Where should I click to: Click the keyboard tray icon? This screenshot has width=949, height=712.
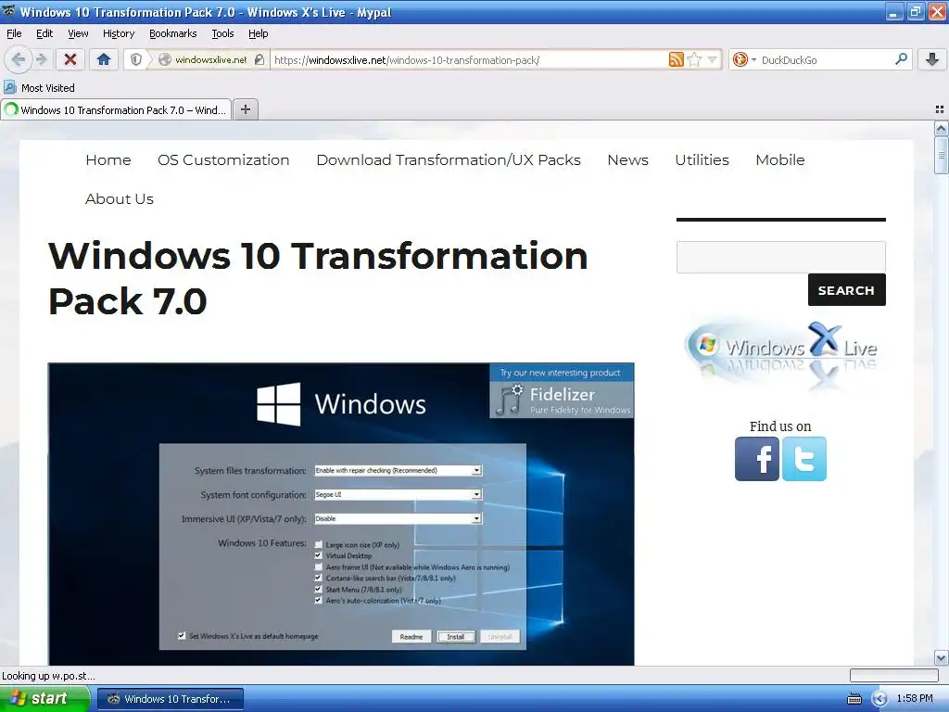[854, 699]
